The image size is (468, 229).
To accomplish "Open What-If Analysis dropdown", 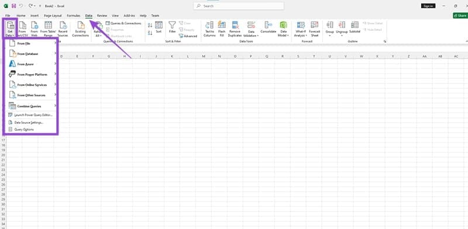I will pyautogui.click(x=301, y=29).
